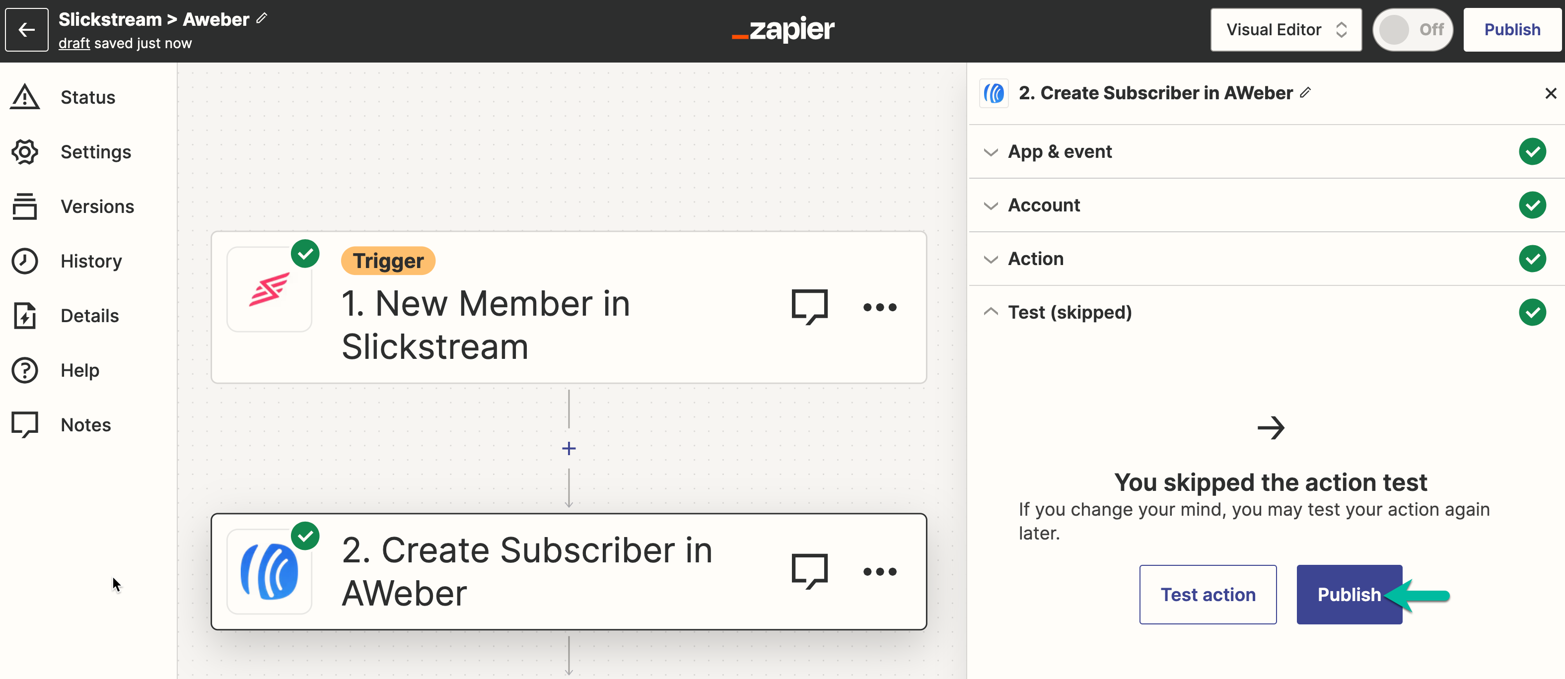The image size is (1565, 679).
Task: Click the Test action button
Action: pyautogui.click(x=1208, y=595)
